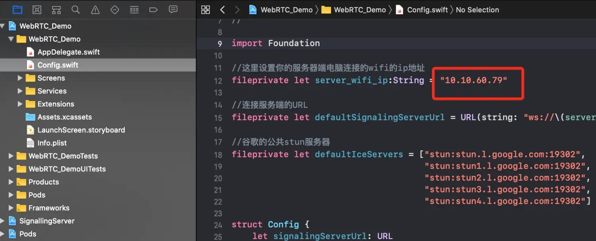Select Info.plist in navigator
The width and height of the screenshot is (596, 241).
pos(52,143)
